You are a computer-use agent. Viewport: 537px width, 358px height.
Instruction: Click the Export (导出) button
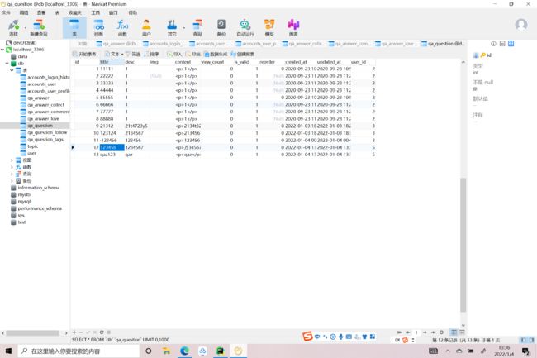192,54
